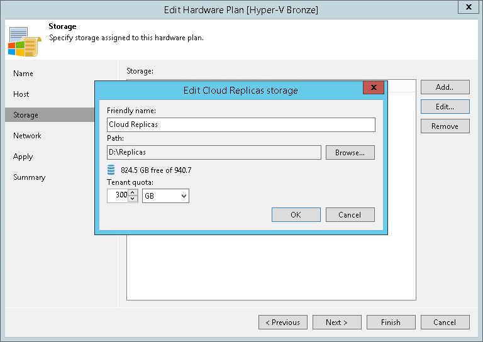Close the Edit Cloud Replicas storage dialog
The height and width of the screenshot is (342, 483).
tap(374, 88)
